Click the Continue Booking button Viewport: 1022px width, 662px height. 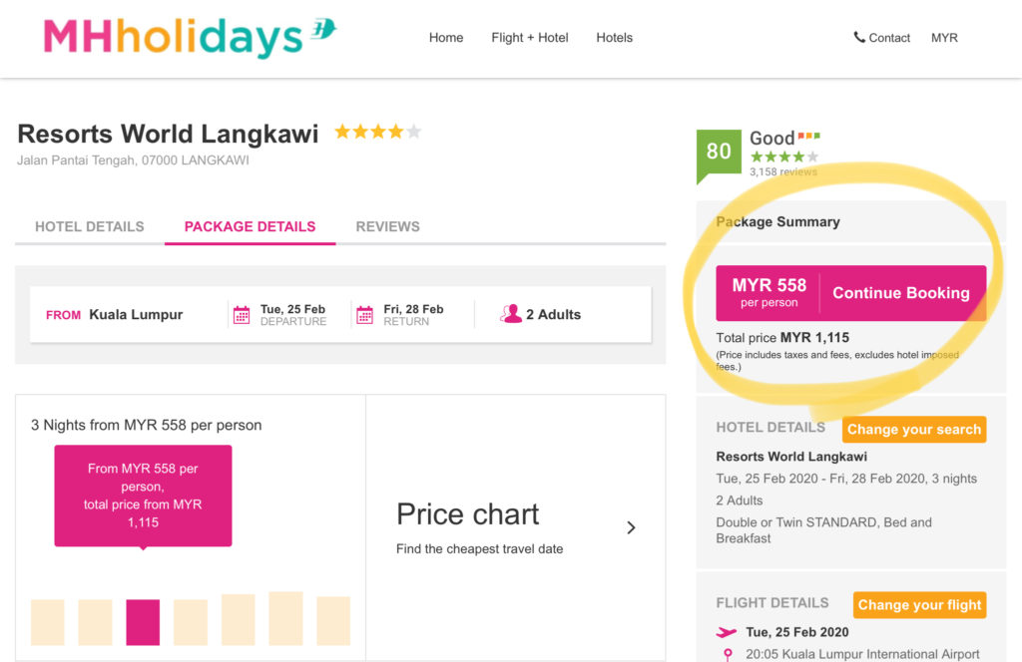tap(901, 293)
